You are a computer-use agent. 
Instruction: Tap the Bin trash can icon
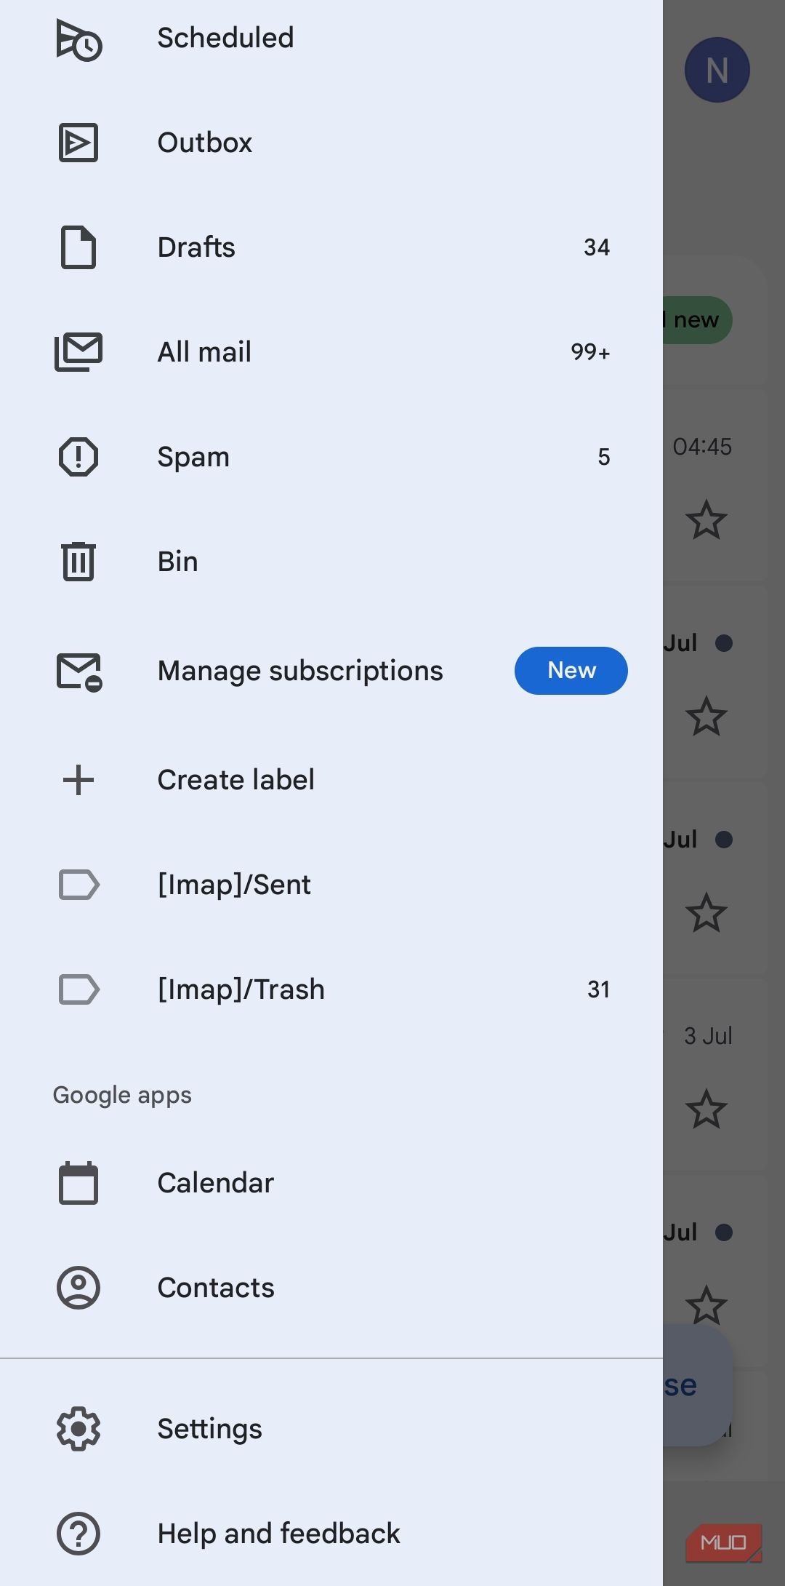[x=78, y=562]
